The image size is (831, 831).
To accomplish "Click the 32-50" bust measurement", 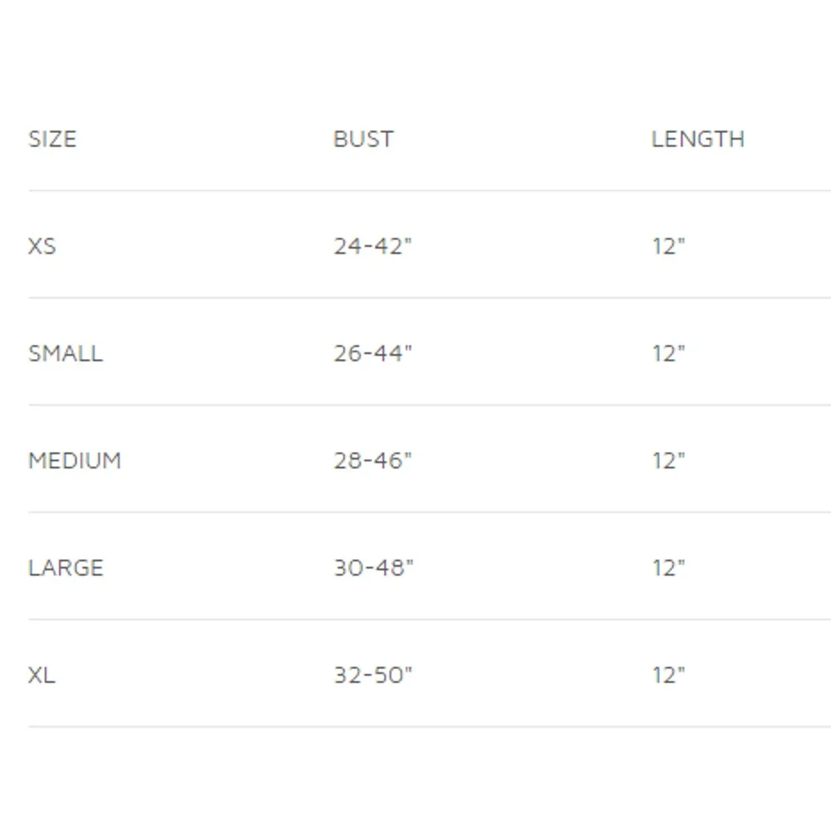I will pos(372,675).
